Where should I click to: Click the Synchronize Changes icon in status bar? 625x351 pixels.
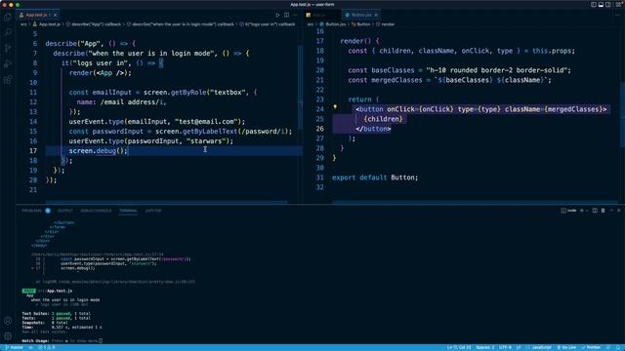point(30,347)
